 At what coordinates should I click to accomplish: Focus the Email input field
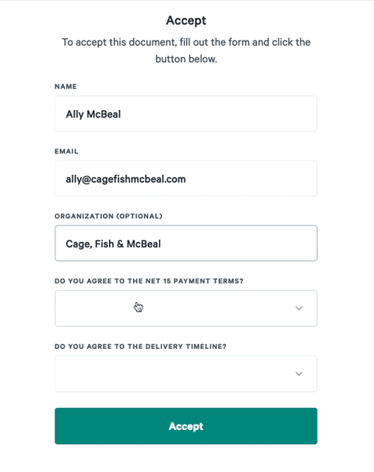[186, 178]
